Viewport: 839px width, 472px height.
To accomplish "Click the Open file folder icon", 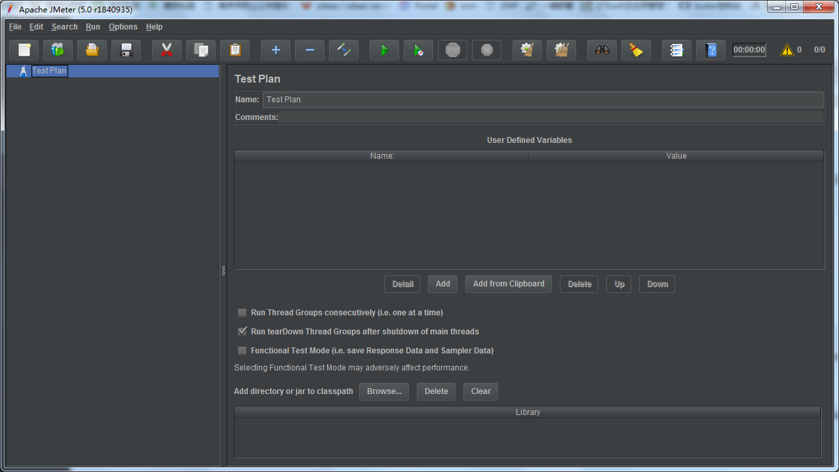I will [92, 50].
